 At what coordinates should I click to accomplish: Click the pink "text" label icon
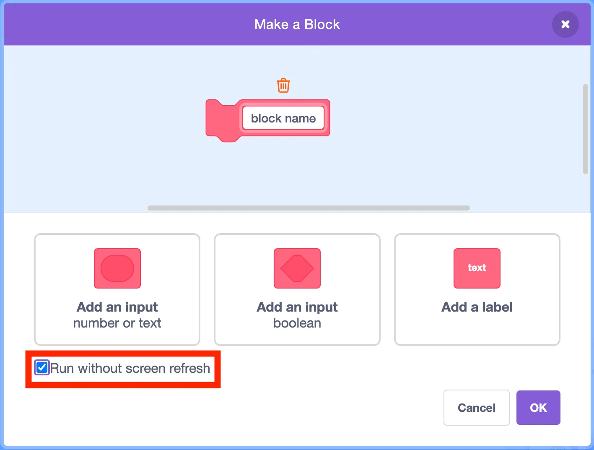point(477,268)
